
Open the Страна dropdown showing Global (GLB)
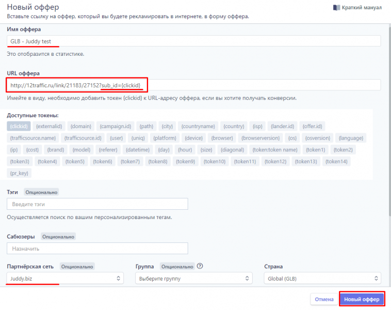(322, 278)
